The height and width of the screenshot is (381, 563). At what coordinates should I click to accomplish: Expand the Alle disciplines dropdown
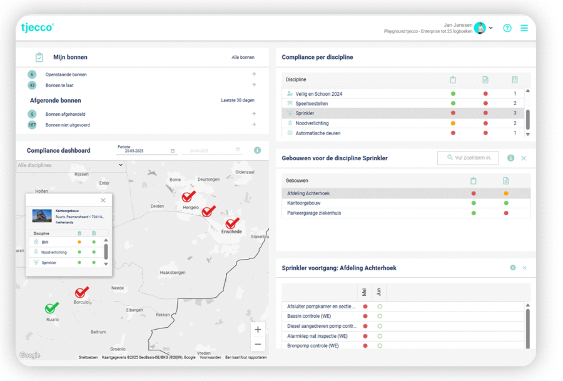point(71,165)
